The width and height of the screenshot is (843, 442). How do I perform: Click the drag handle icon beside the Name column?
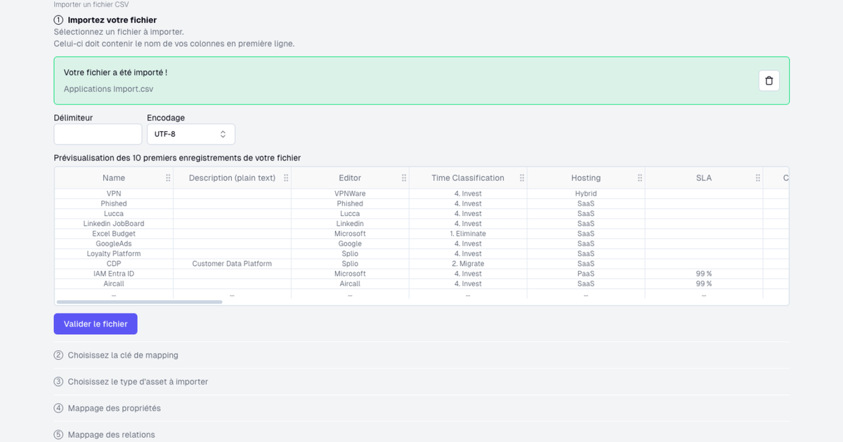168,178
